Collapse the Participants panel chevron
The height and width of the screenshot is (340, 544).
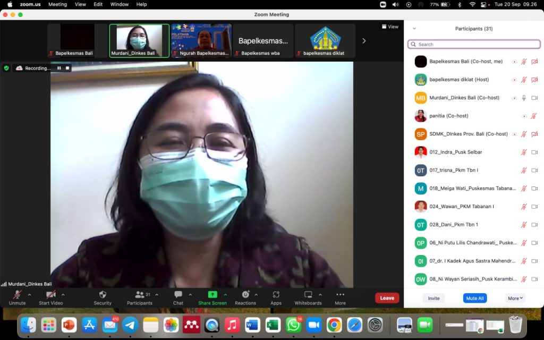(x=414, y=29)
